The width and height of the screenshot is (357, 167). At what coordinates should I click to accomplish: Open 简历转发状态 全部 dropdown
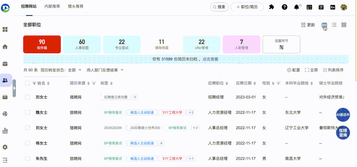click(x=75, y=70)
